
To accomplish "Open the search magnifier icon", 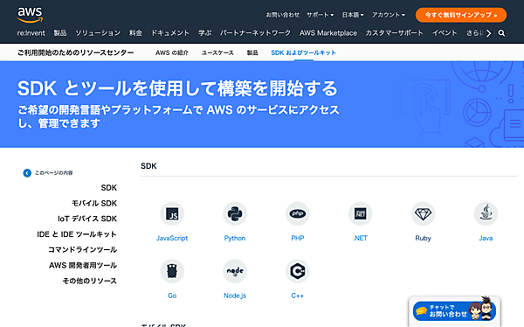I will pyautogui.click(x=501, y=33).
